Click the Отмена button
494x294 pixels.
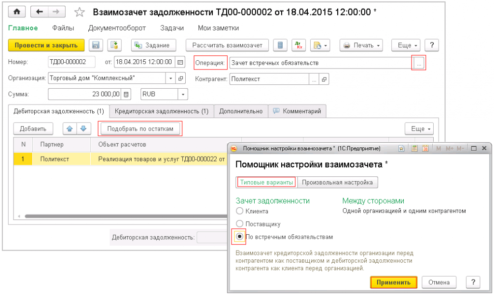(x=439, y=282)
